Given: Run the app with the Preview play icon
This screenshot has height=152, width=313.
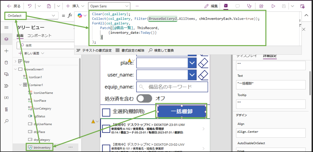Looking at the screenshot, I should (273, 6).
